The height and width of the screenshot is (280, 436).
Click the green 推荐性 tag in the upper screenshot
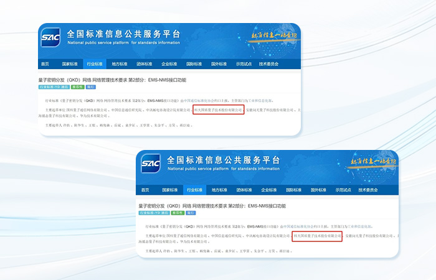point(78,87)
